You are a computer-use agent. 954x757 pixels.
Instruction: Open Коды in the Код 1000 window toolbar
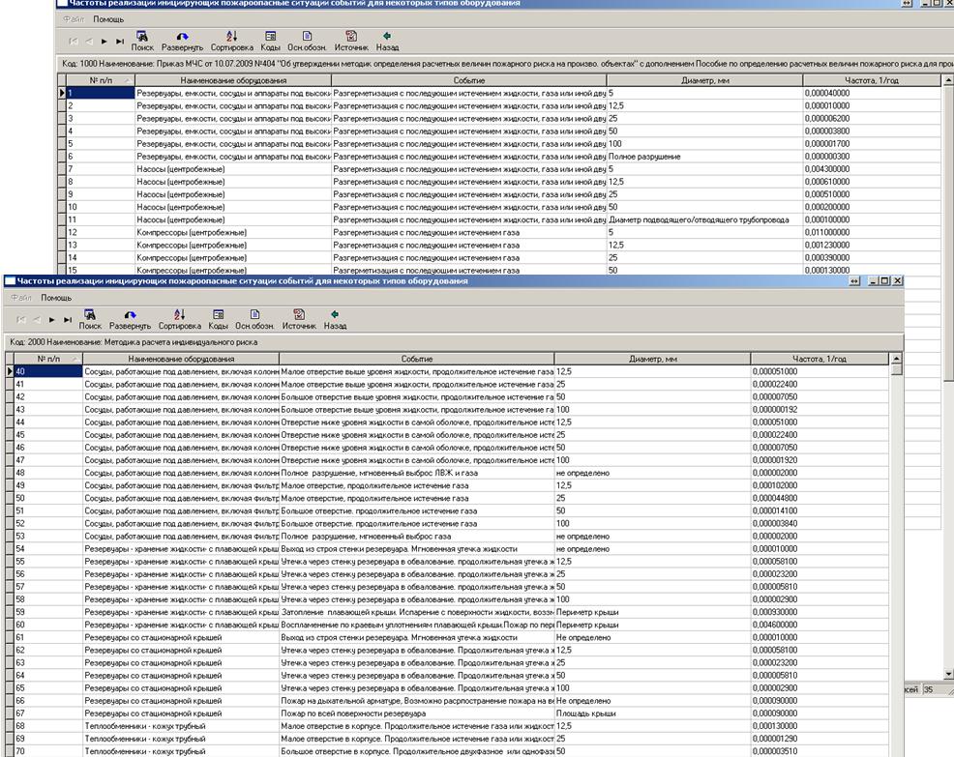pos(272,37)
